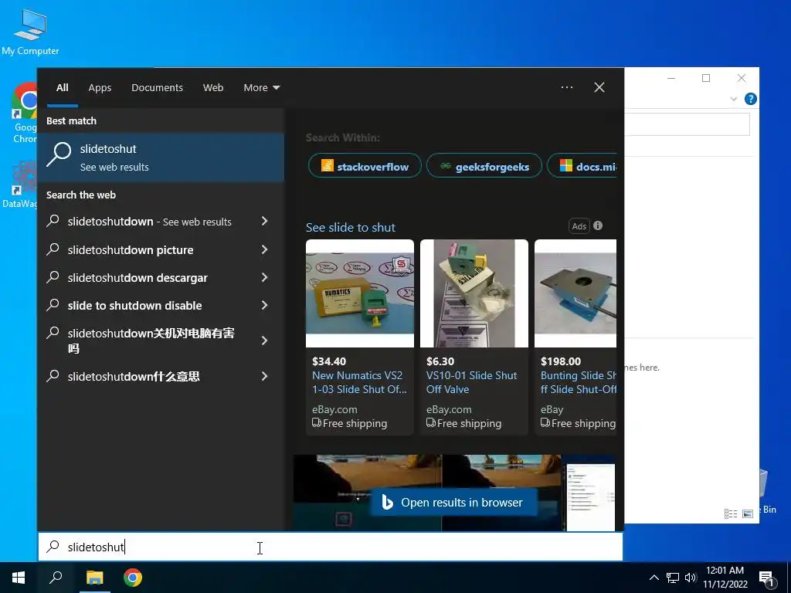This screenshot has width=791, height=593.
Task: Switch to details view icon in the background window
Action: (731, 513)
